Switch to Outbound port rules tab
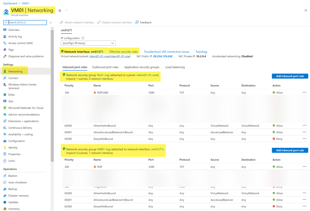 pos(105,67)
